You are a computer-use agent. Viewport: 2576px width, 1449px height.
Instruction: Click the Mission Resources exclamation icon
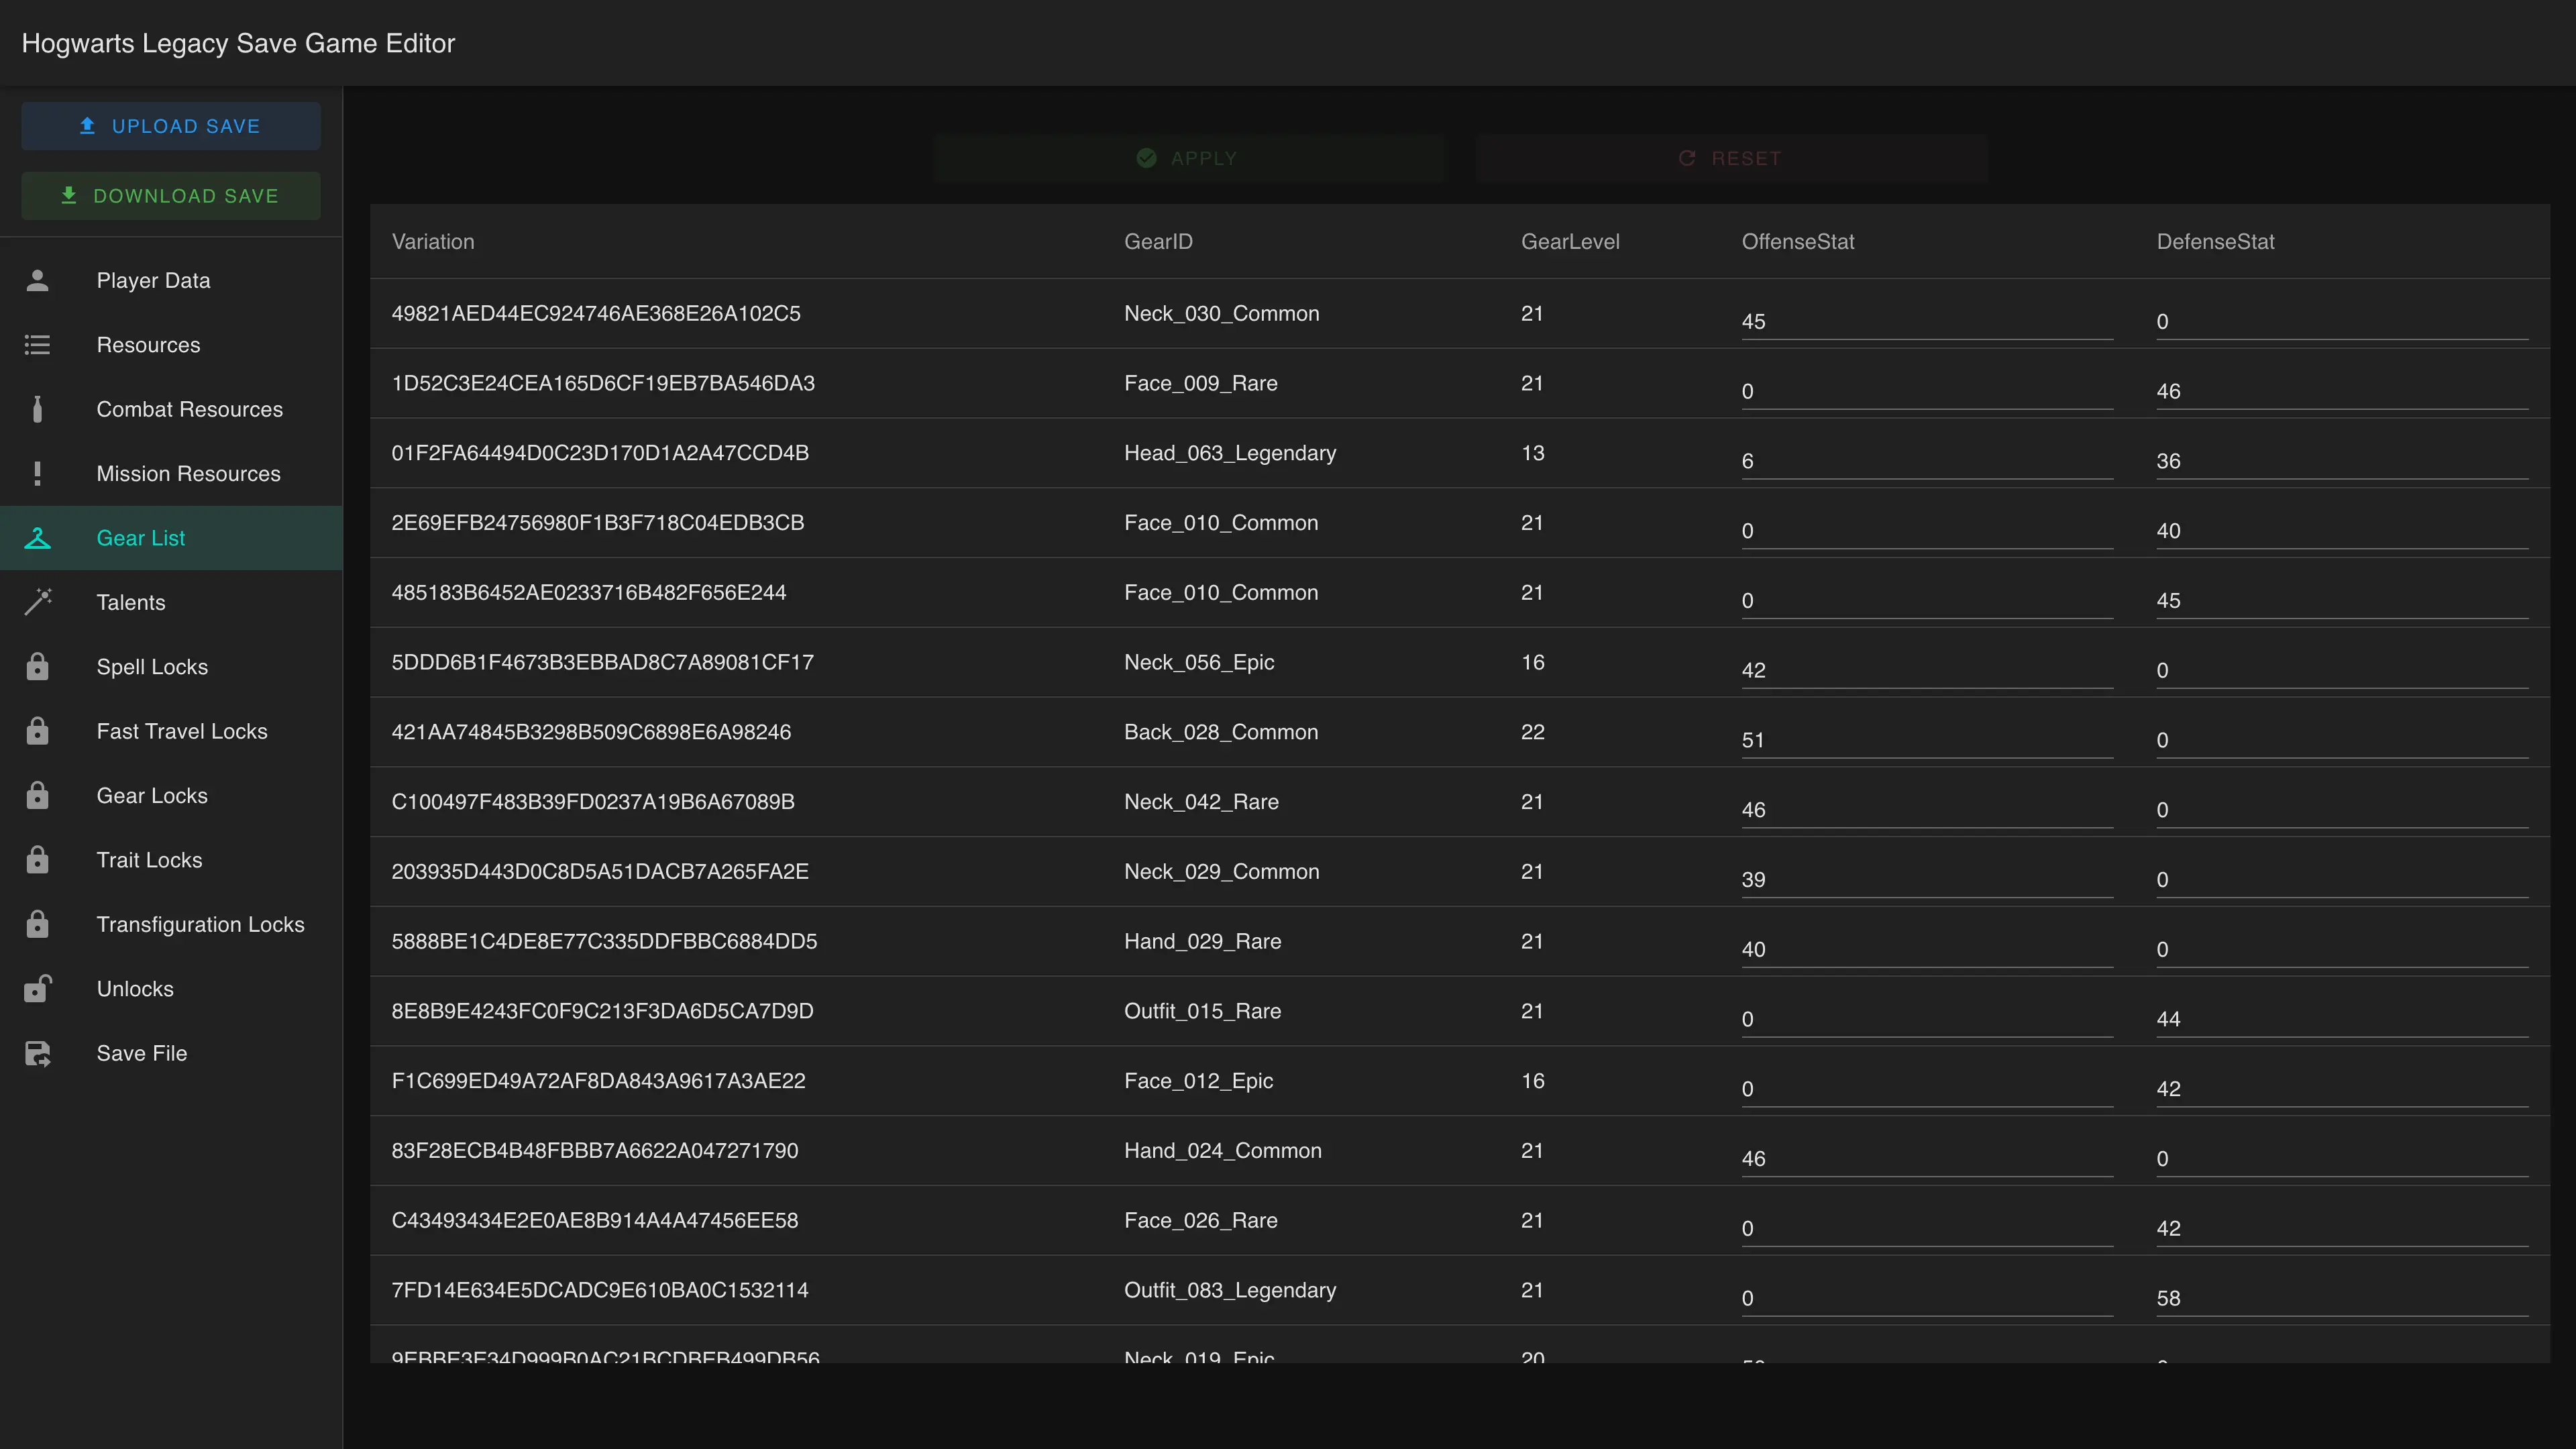pyautogui.click(x=37, y=473)
